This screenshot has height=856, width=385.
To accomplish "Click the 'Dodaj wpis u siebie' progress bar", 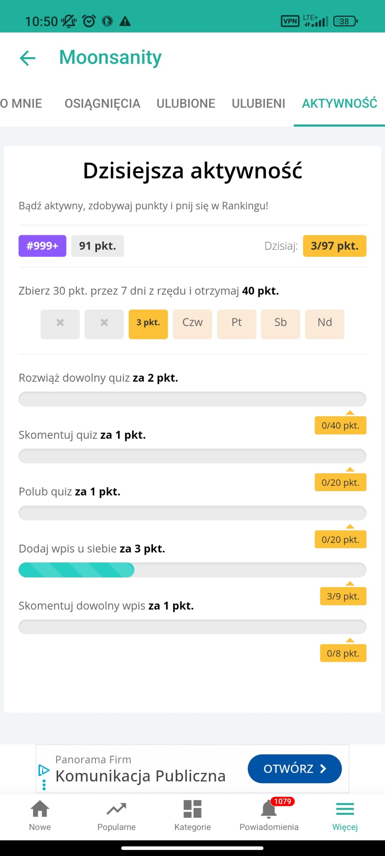I will (192, 570).
